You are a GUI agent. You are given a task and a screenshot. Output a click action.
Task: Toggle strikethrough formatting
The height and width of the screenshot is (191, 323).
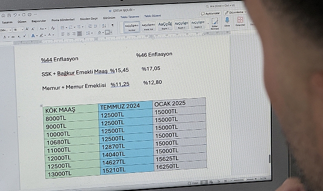(x=13, y=37)
